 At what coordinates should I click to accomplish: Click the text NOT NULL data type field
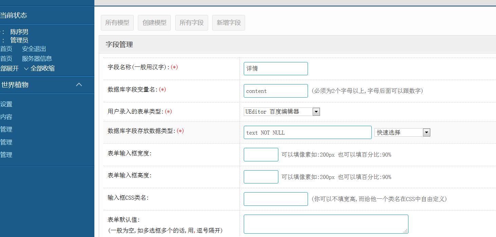308,133
